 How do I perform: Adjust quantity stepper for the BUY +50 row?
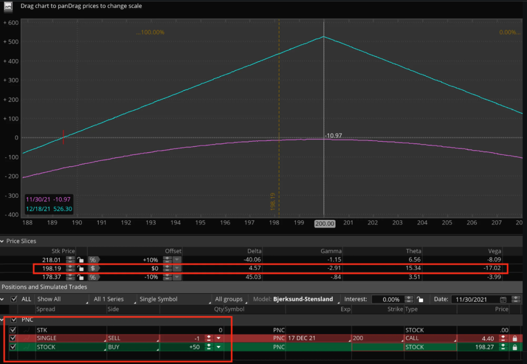pos(209,347)
